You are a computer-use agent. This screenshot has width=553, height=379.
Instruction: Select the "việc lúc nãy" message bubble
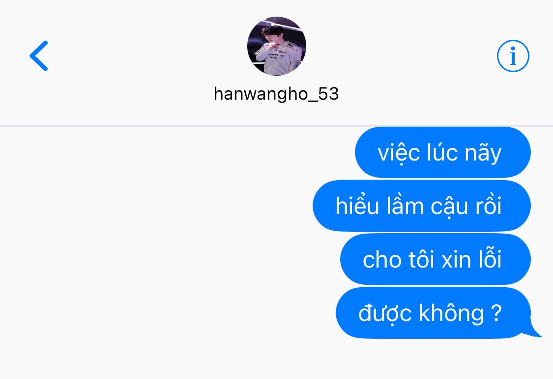click(442, 152)
